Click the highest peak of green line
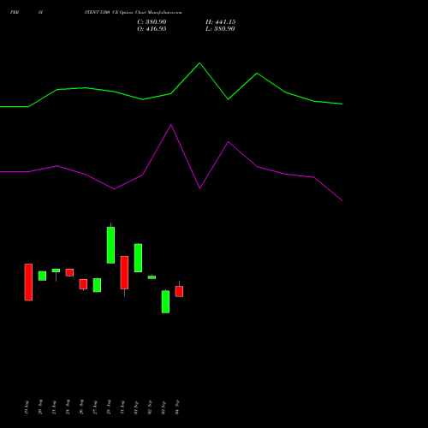 [199, 62]
